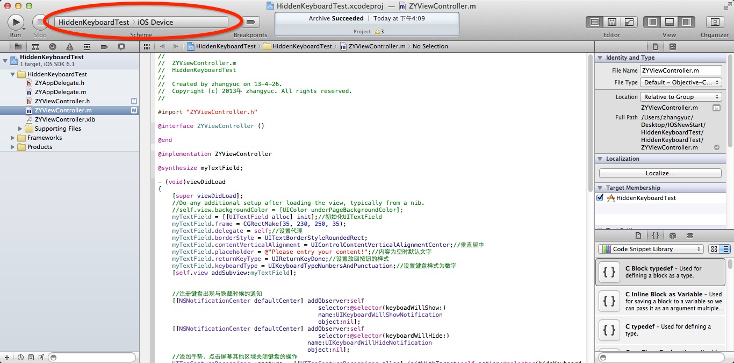This screenshot has width=734, height=363.
Task: Open the Organizer window
Action: pyautogui.click(x=715, y=22)
